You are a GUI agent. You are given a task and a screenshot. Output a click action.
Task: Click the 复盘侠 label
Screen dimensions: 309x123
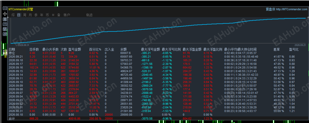[270, 9]
